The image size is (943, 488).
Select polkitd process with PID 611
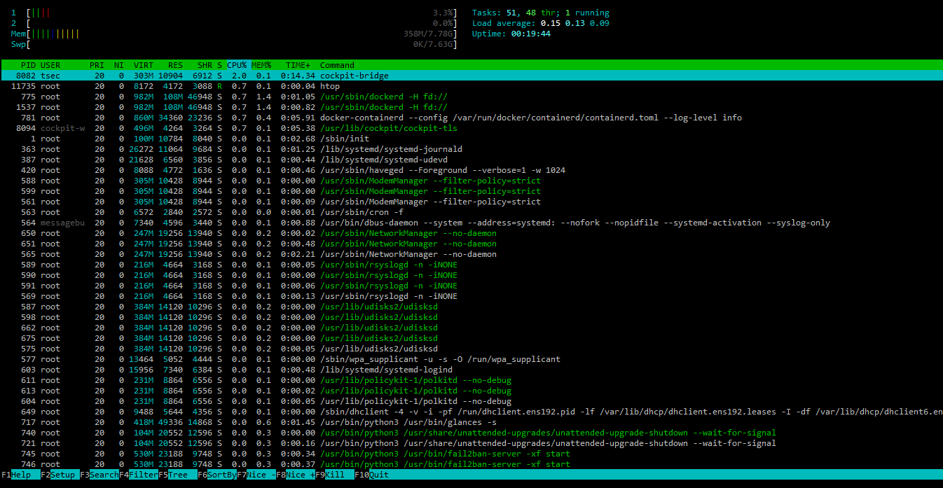coord(471,380)
